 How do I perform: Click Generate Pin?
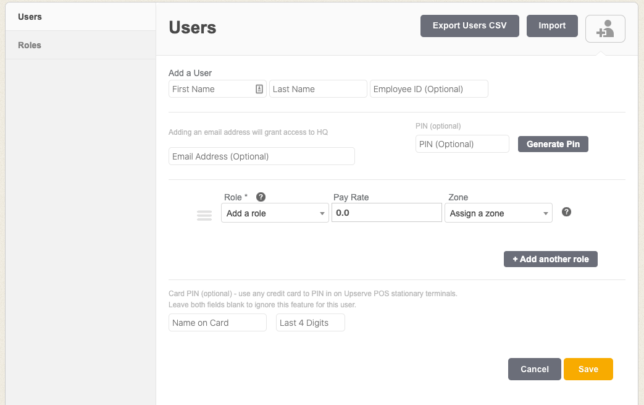[x=553, y=143]
